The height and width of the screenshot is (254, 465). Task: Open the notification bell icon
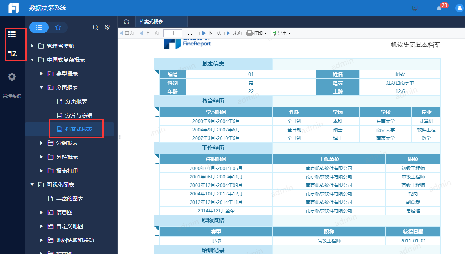coord(439,8)
